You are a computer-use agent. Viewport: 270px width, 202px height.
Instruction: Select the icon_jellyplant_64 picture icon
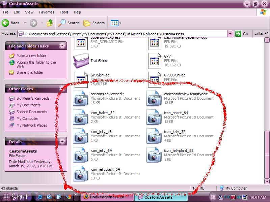tap(81, 174)
